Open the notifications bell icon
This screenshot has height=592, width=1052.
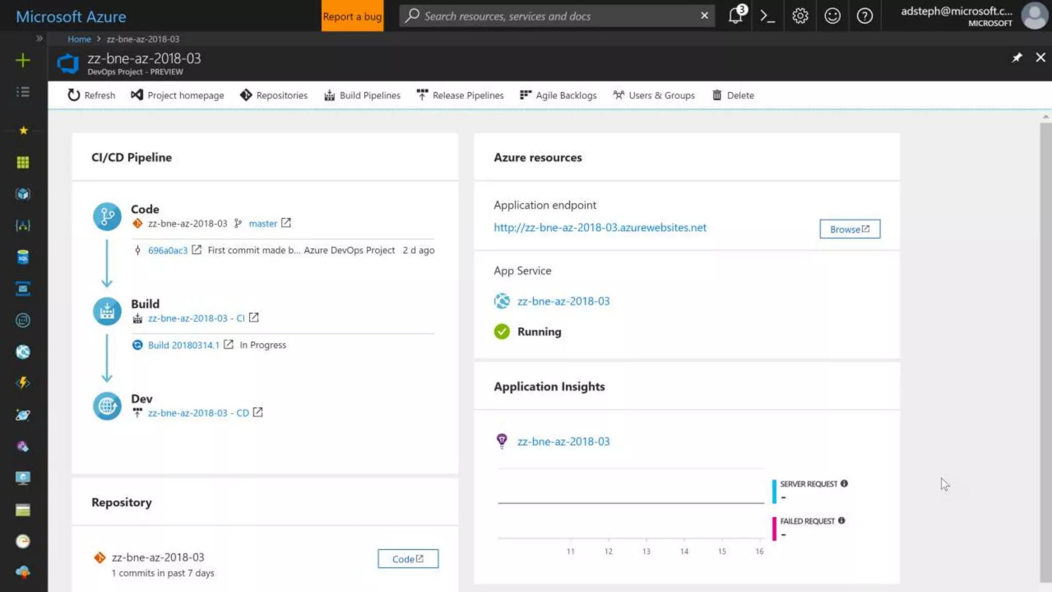736,16
